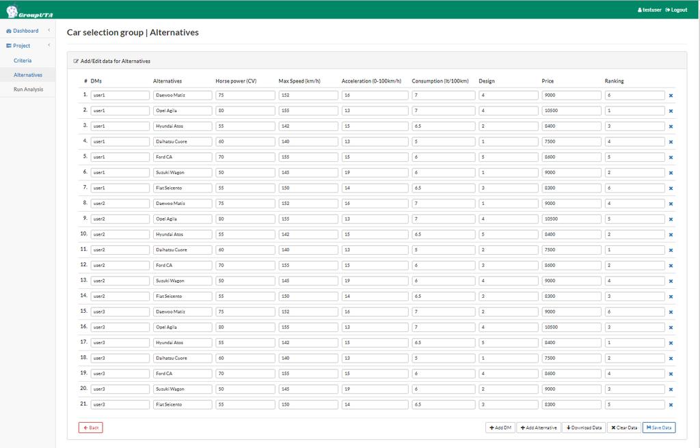
Task: Click the Horse power (CV) column header
Action: (x=236, y=81)
